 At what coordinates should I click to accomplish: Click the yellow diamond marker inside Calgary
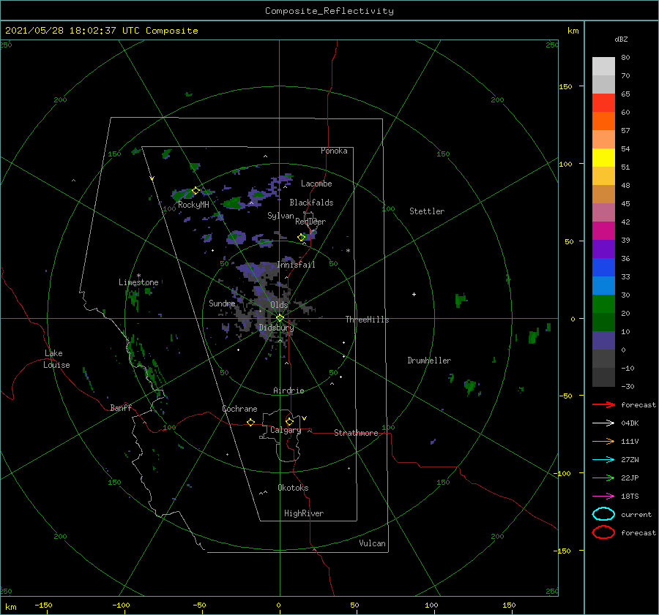(x=289, y=421)
